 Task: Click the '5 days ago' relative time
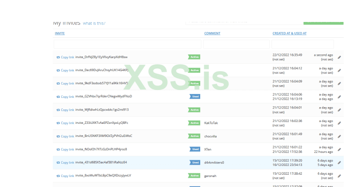(325, 165)
